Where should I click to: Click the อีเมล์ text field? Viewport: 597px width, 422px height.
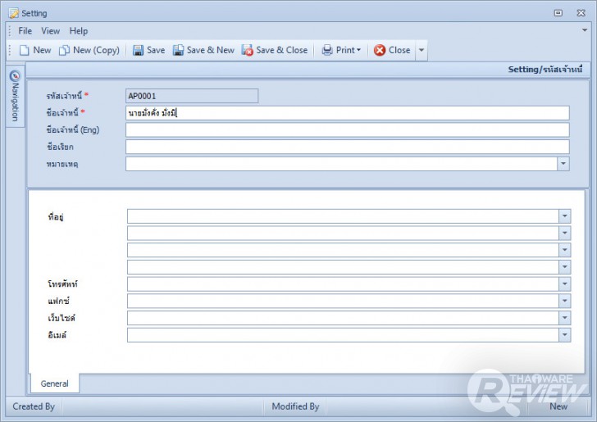(x=343, y=335)
